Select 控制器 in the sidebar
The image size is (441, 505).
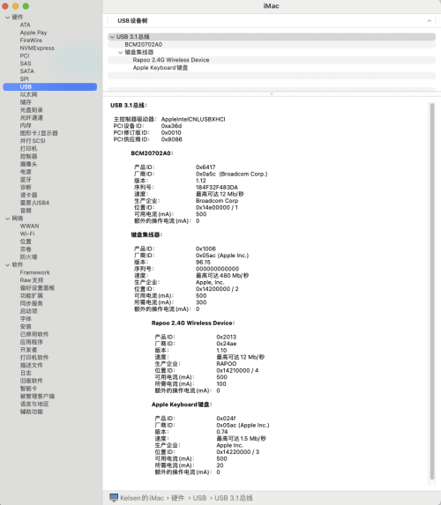pos(28,157)
